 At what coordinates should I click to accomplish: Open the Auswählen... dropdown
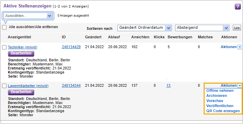[28, 16]
